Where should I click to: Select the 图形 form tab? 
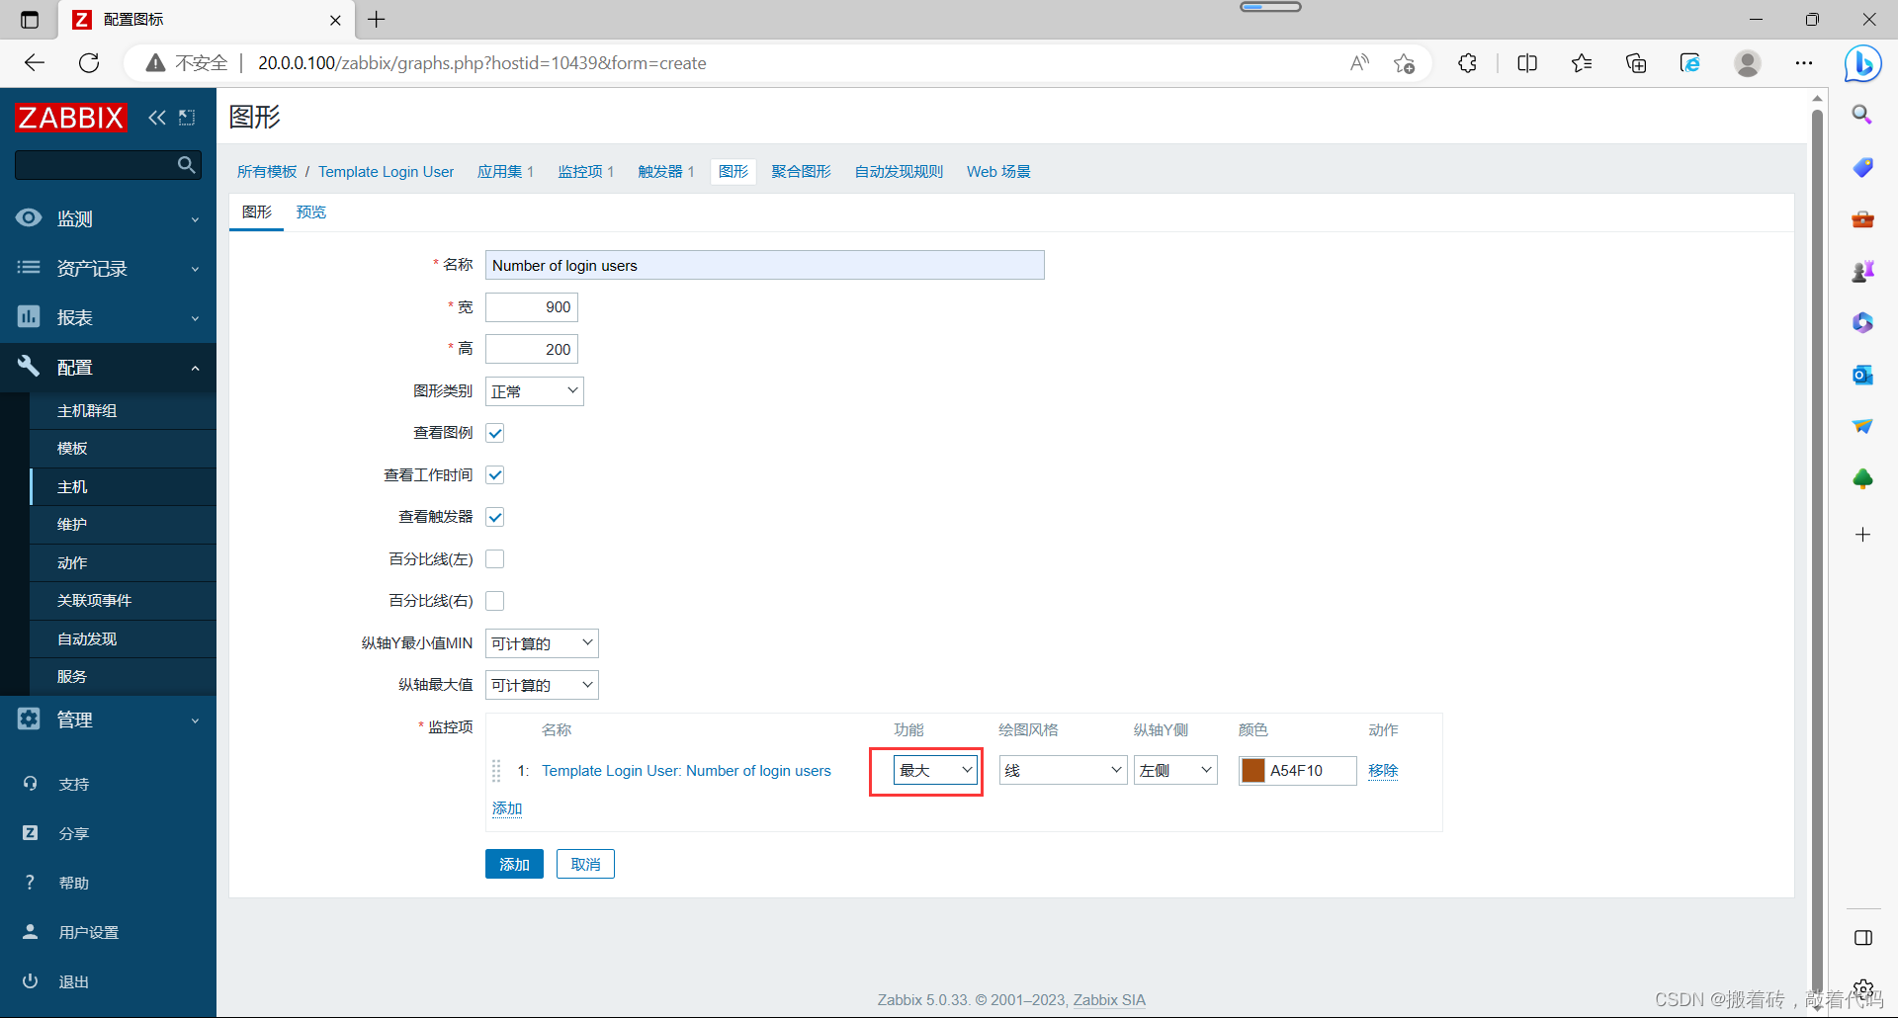pos(257,212)
